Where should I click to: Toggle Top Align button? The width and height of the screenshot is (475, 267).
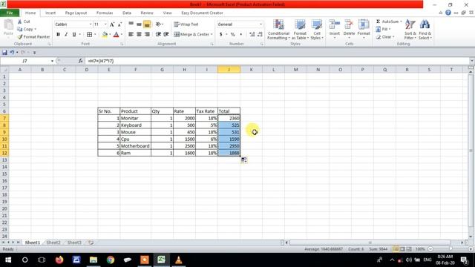click(131, 24)
